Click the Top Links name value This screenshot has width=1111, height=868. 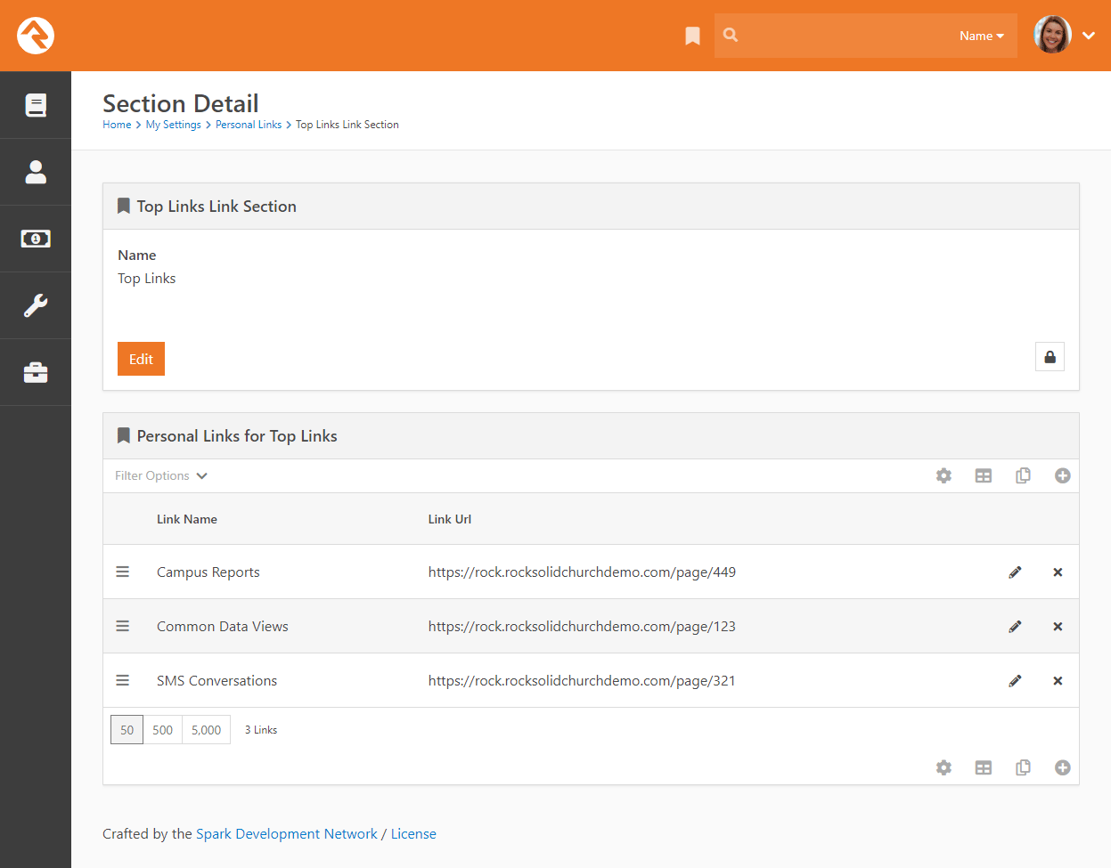coord(147,279)
